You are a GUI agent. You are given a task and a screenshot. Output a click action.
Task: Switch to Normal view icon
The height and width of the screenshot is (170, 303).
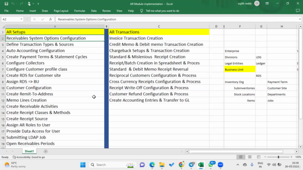click(241, 157)
